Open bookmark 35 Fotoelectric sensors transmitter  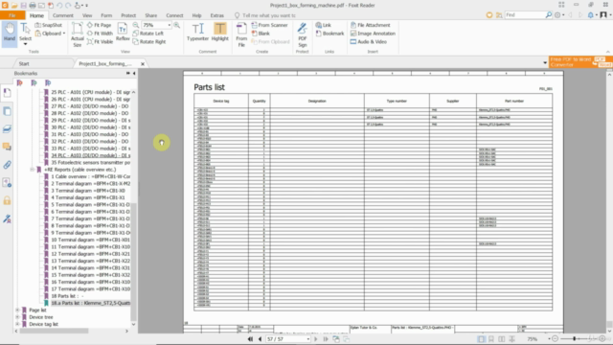tap(91, 162)
